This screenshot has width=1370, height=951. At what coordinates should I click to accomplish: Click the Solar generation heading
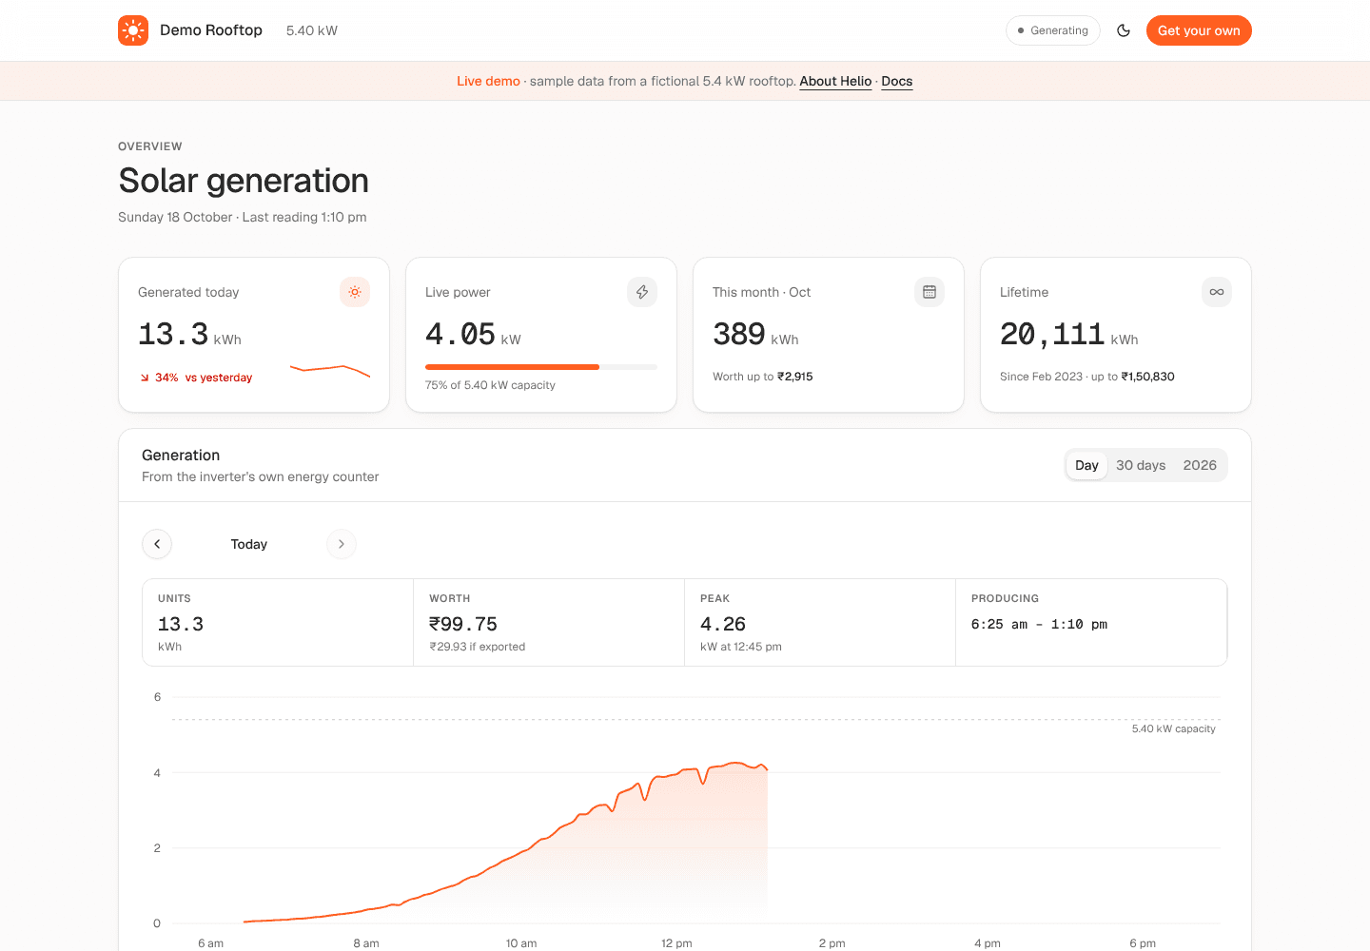(x=244, y=181)
